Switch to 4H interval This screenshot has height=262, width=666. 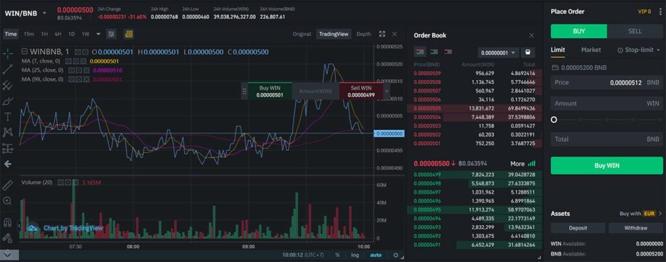point(58,34)
